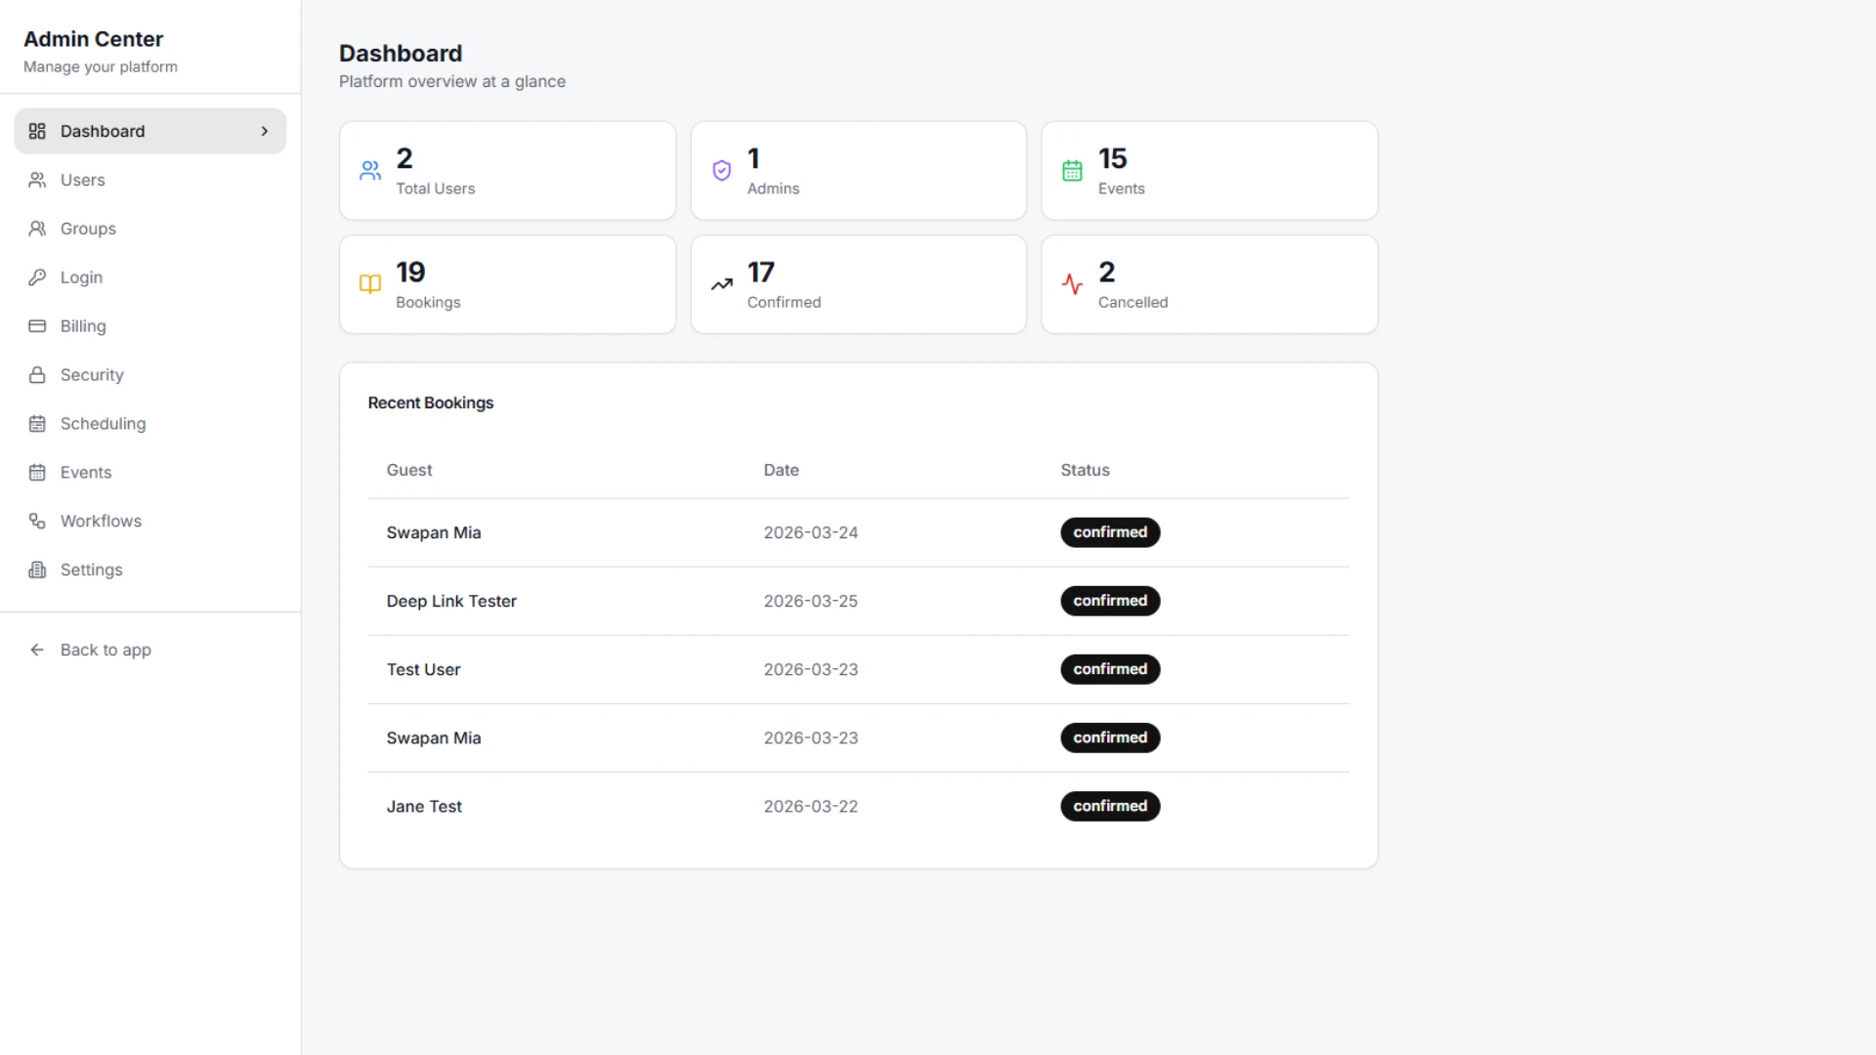Open the Users menu item
Screen dimensions: 1876x1055
click(x=150, y=180)
